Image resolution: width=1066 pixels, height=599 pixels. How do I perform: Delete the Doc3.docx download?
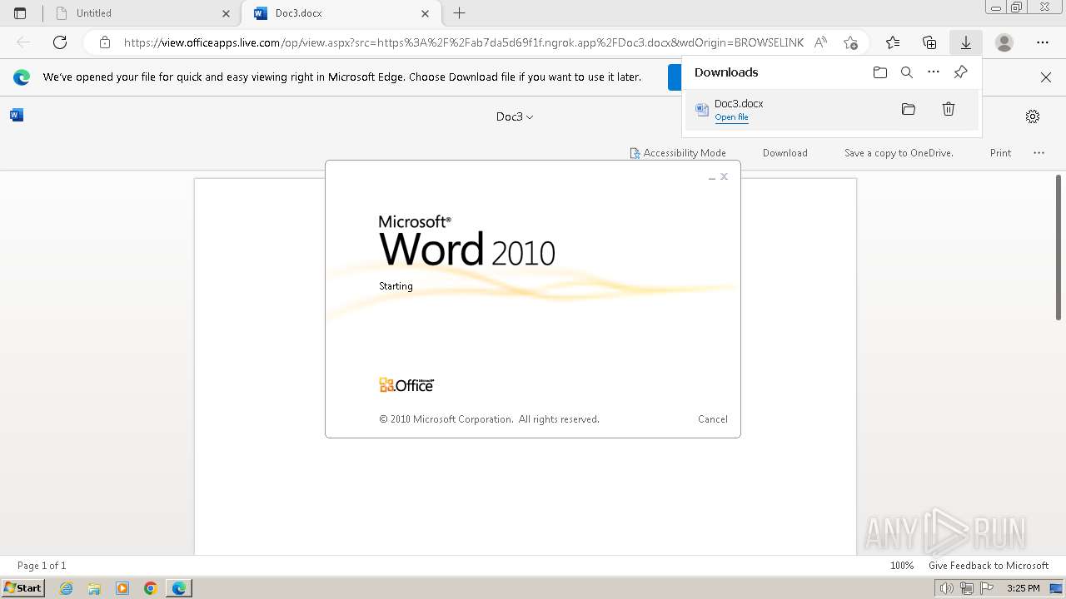949,109
